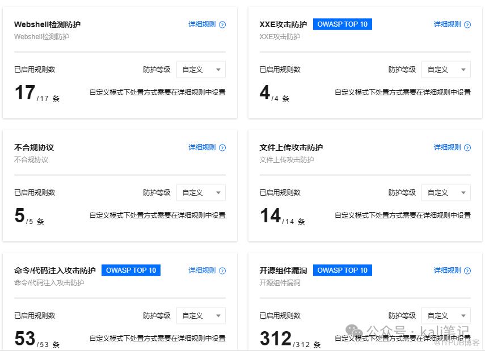The width and height of the screenshot is (485, 351).
Task: Open the 详细规则 text link for 文件上传攻击防护
Action: pyautogui.click(x=447, y=147)
